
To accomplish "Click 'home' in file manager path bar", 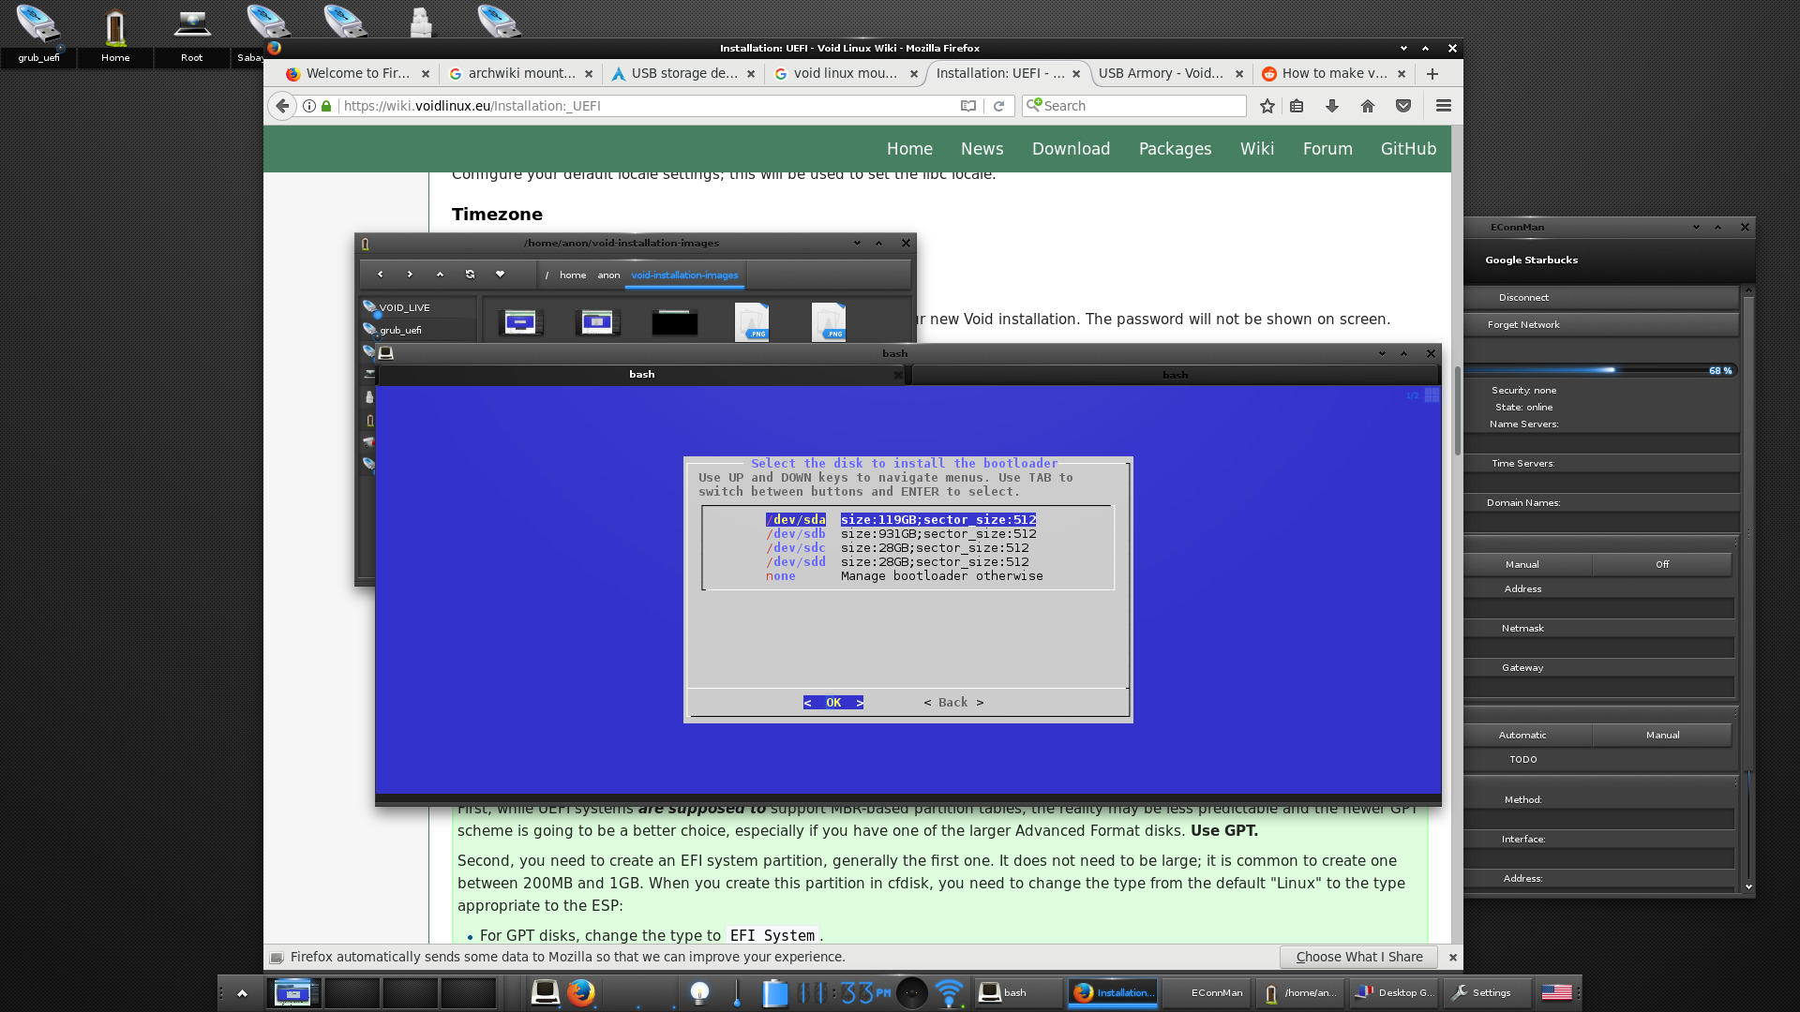I will (573, 275).
